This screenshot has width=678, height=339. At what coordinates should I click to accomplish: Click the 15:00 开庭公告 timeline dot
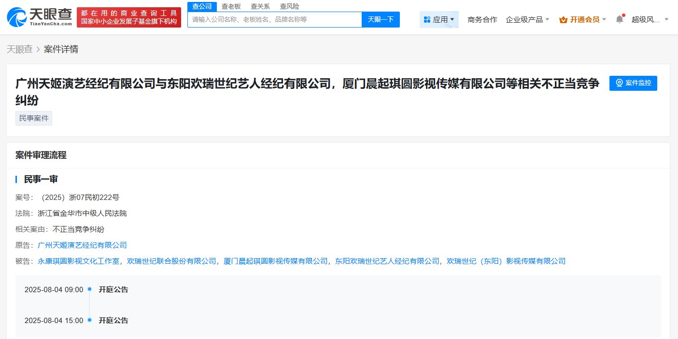pos(89,320)
